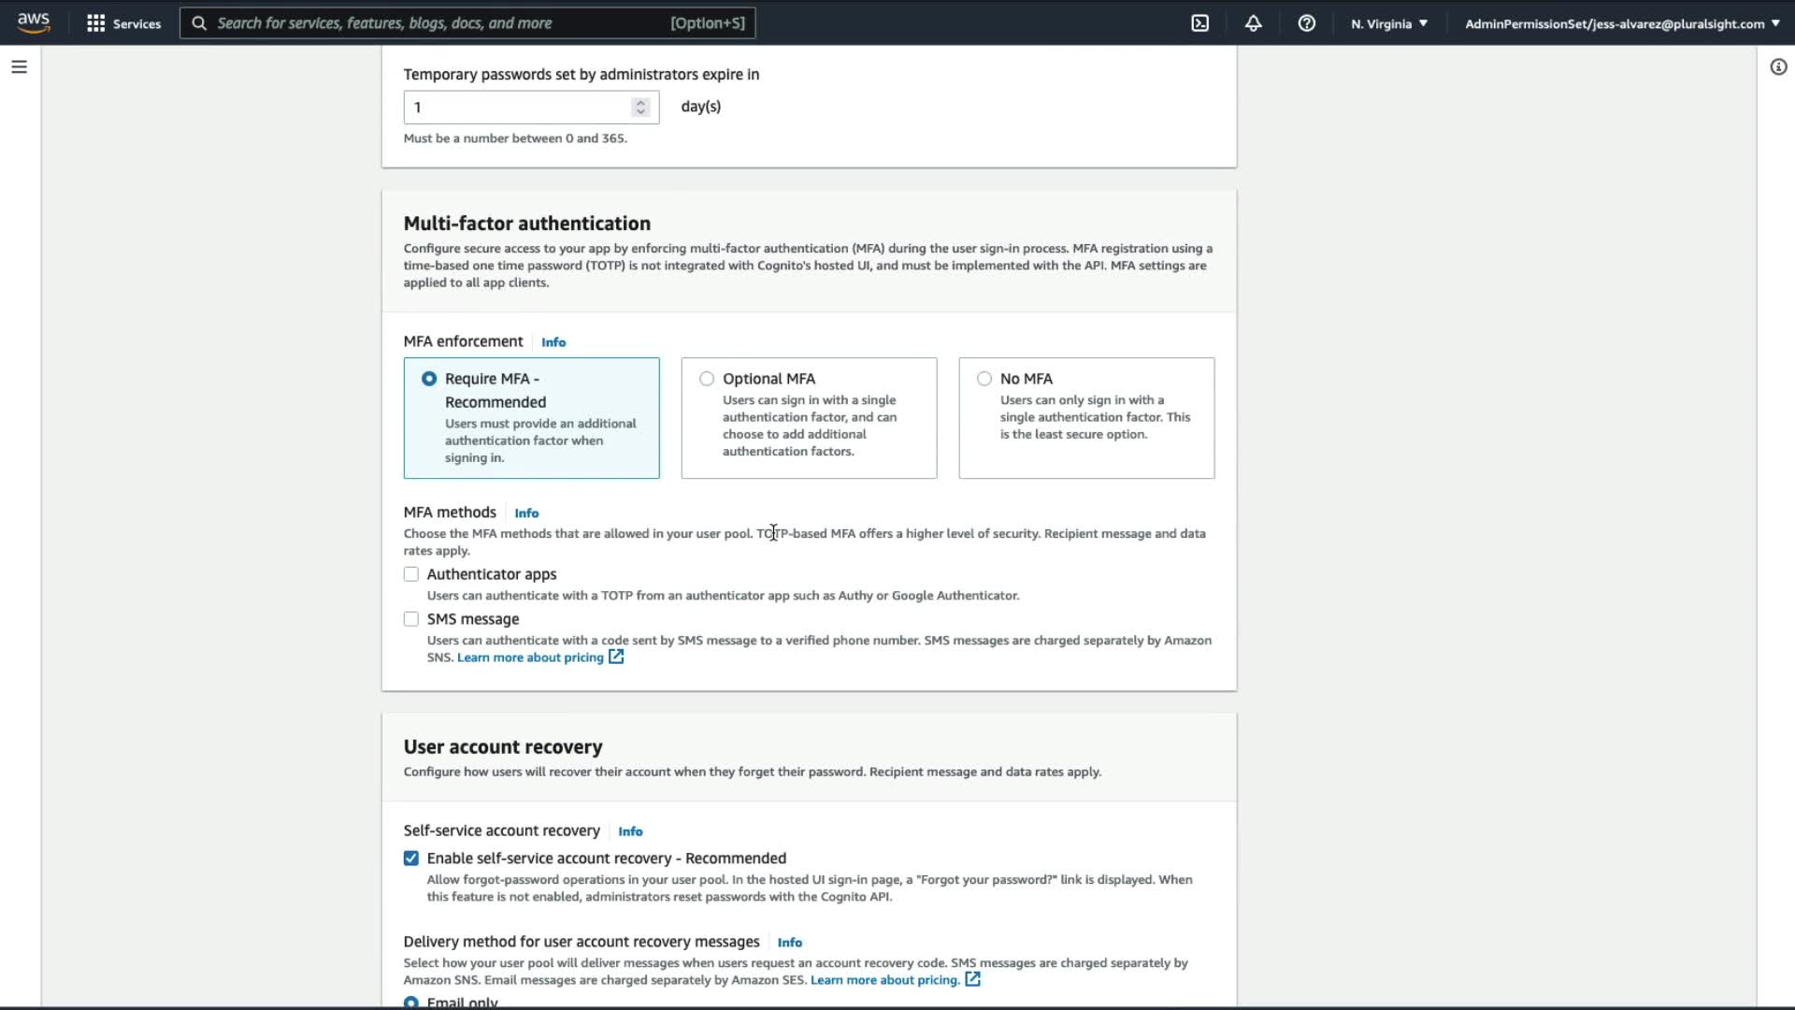Screen dimensions: 1795x1010
Task: Uncheck Enable self-service account recovery
Action: pos(411,858)
